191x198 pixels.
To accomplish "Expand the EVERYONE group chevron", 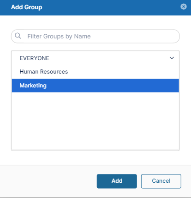I will pos(172,58).
